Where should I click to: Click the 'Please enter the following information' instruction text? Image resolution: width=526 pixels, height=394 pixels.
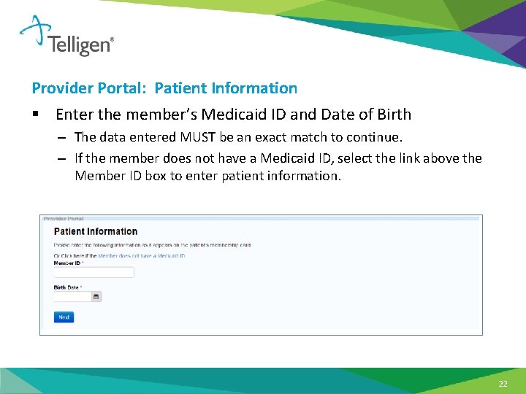[x=152, y=245]
